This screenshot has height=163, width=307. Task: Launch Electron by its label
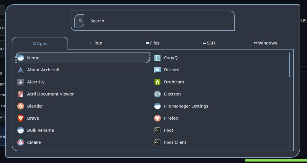pyautogui.click(x=172, y=94)
